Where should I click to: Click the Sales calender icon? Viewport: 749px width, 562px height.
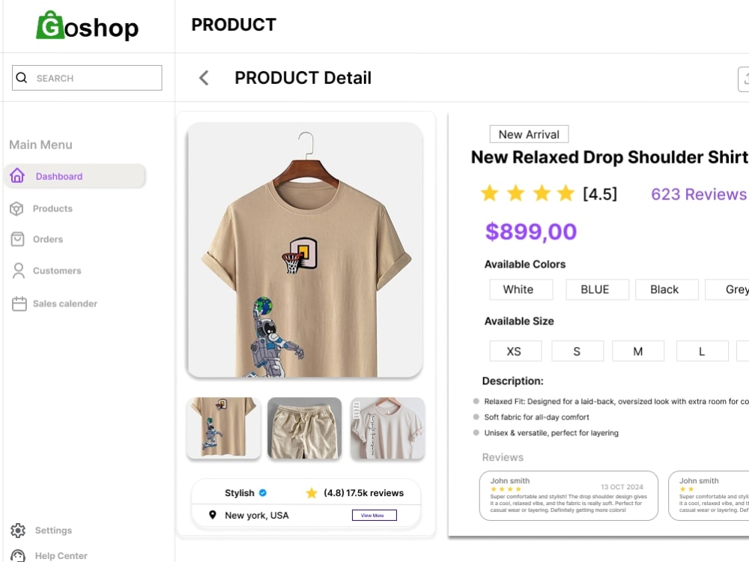point(19,303)
